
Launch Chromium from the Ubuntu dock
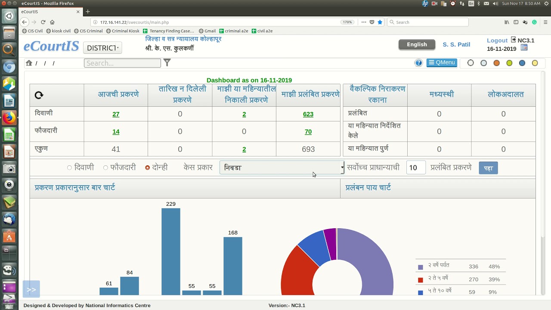coord(9,67)
